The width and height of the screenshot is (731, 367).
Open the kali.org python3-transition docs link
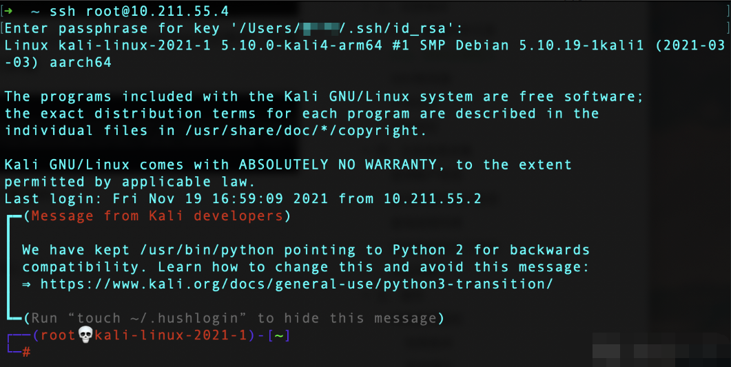[x=296, y=284]
